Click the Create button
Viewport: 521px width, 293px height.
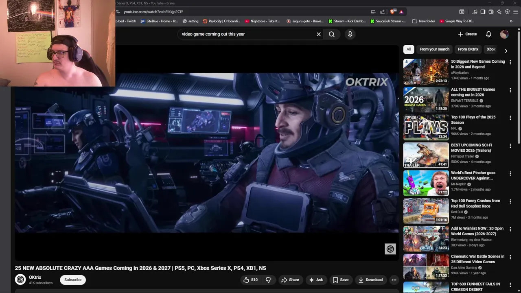(467, 34)
